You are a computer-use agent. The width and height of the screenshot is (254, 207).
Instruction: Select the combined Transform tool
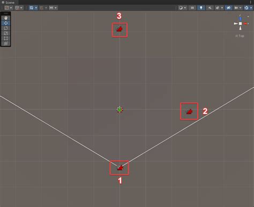[6, 43]
